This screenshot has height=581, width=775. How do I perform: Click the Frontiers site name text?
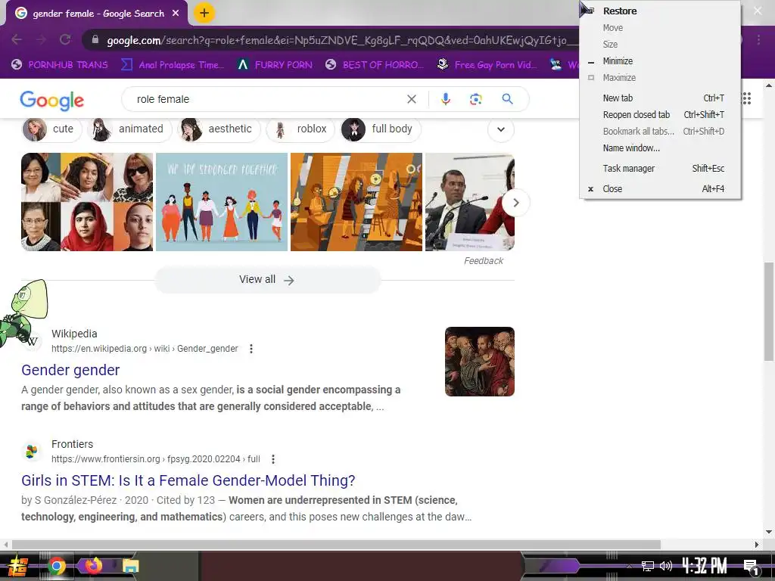[x=72, y=444]
